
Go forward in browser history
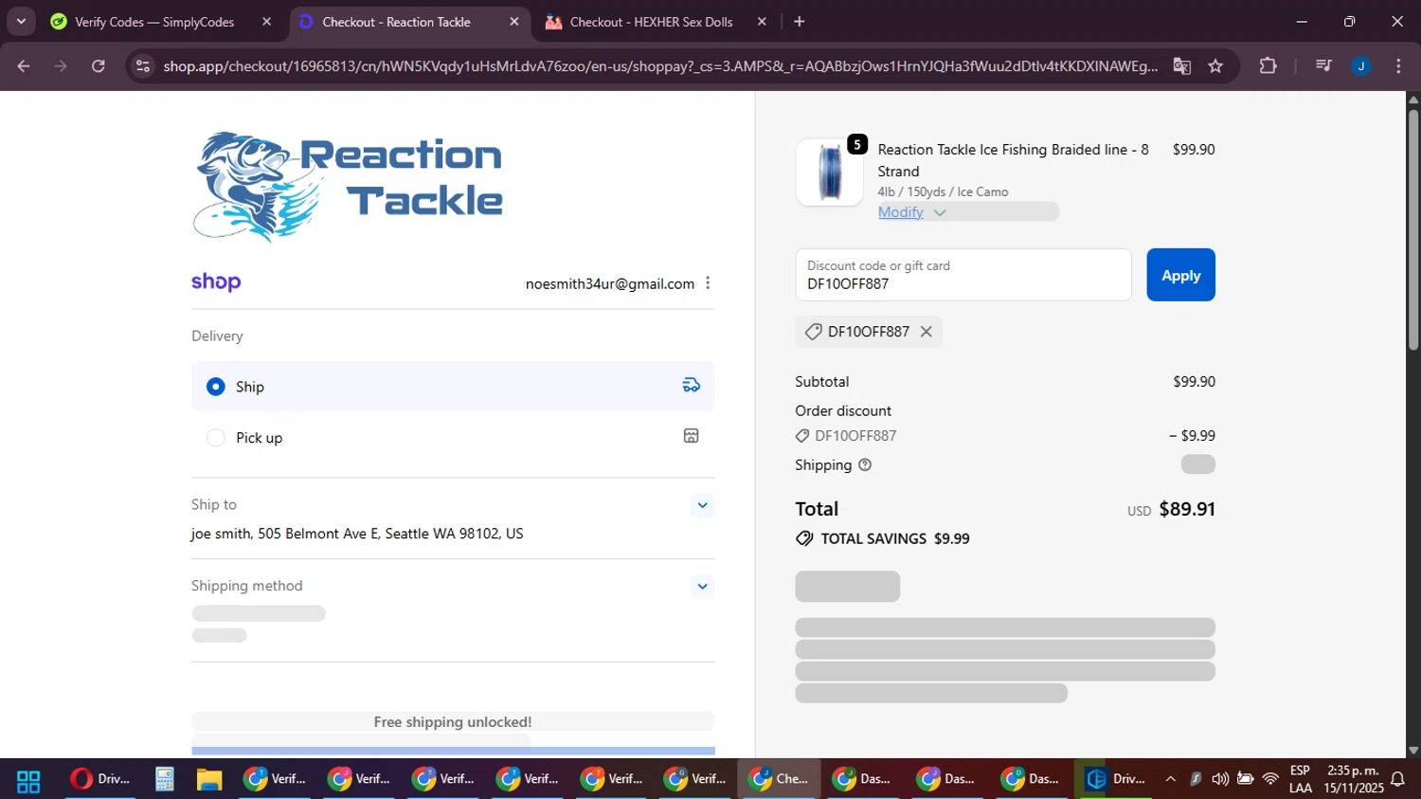[x=61, y=65]
